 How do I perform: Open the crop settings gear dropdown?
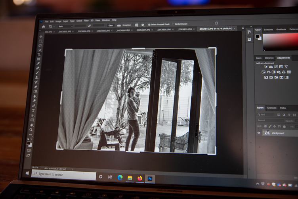(143, 25)
